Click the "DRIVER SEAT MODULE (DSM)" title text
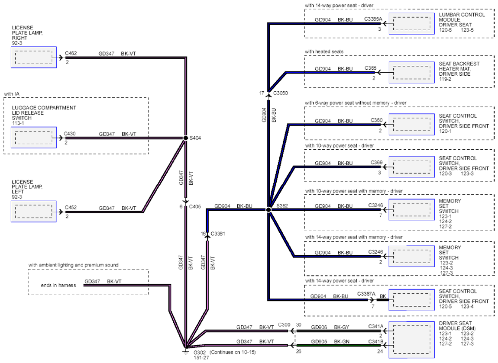 [x=457, y=326]
